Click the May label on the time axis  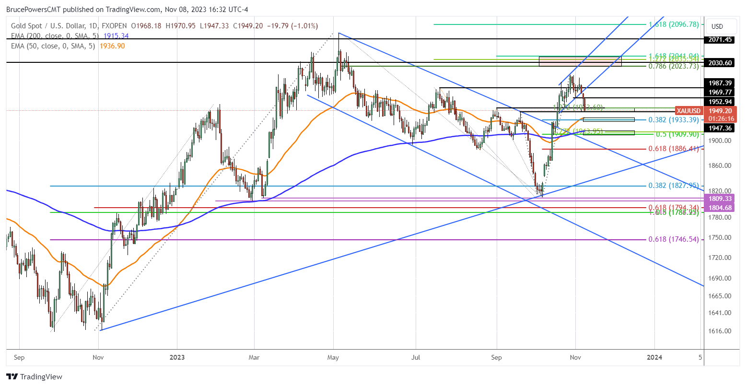[x=333, y=357]
